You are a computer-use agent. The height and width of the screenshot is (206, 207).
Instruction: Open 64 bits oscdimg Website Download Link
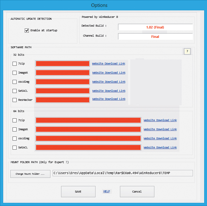point(160,138)
